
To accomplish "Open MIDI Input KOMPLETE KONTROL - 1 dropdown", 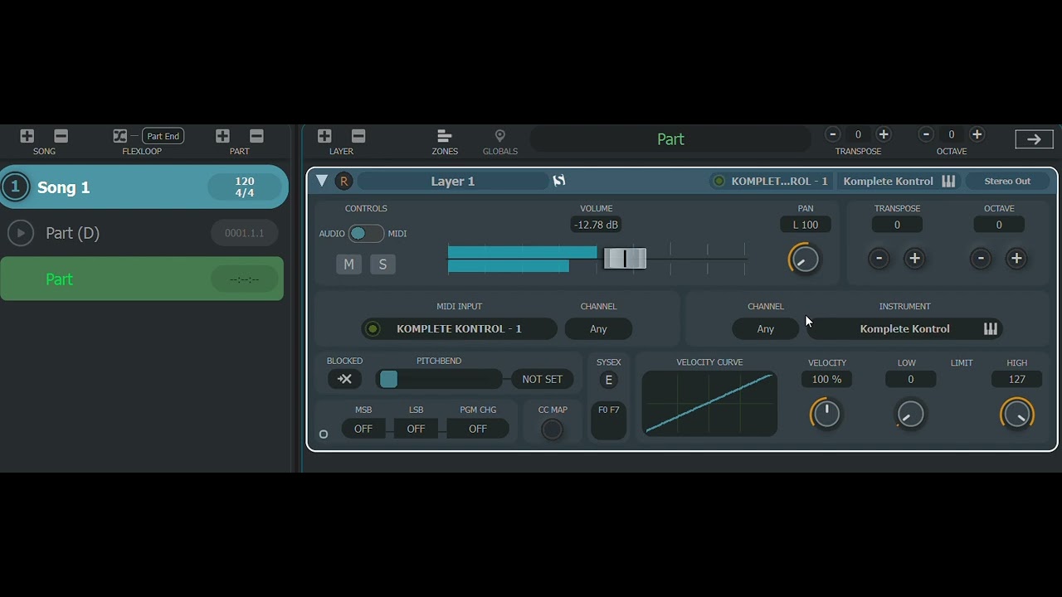I will coord(460,329).
